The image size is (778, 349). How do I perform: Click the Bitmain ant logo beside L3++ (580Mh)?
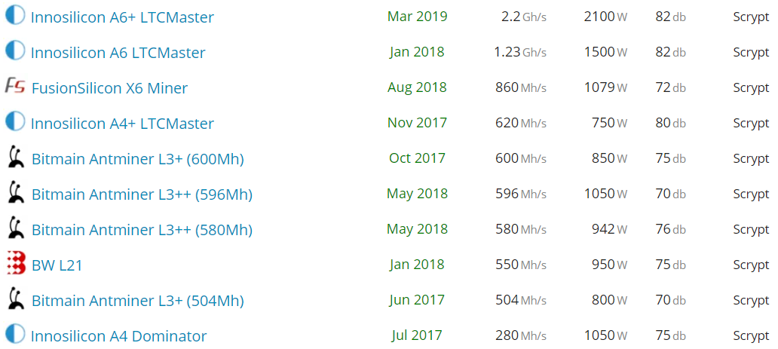click(x=16, y=228)
